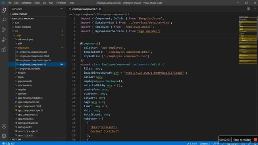Open employee.component.spec.ts file
The height and width of the screenshot is (145, 258).
pyautogui.click(x=37, y=60)
